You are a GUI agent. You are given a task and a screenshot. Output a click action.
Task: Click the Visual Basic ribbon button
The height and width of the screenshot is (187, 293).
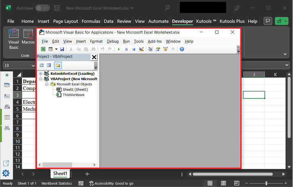tap(14, 39)
